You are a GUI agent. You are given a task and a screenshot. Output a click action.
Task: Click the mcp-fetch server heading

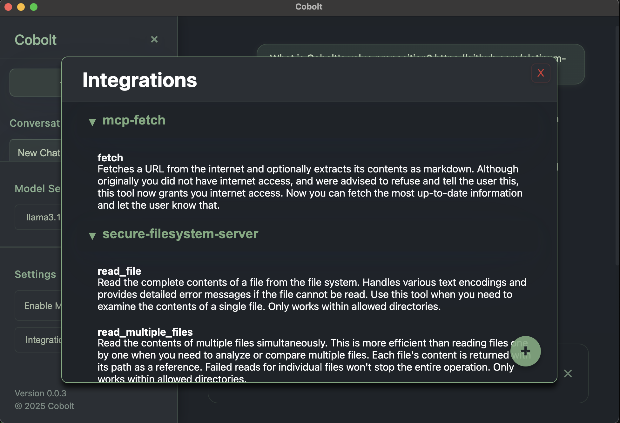[x=134, y=120]
